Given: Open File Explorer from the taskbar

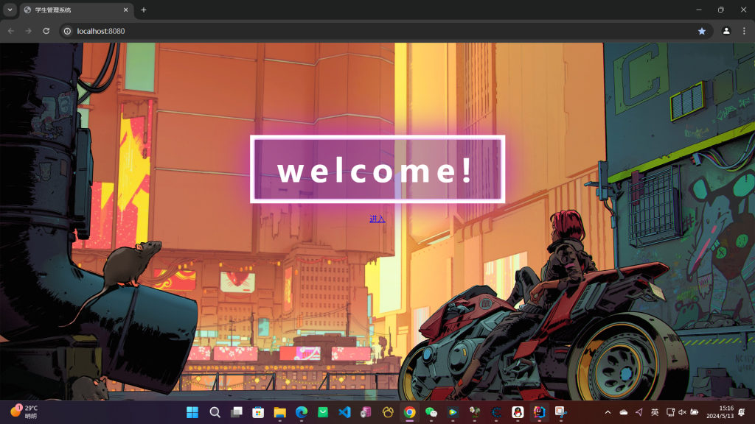Looking at the screenshot, I should tap(279, 412).
